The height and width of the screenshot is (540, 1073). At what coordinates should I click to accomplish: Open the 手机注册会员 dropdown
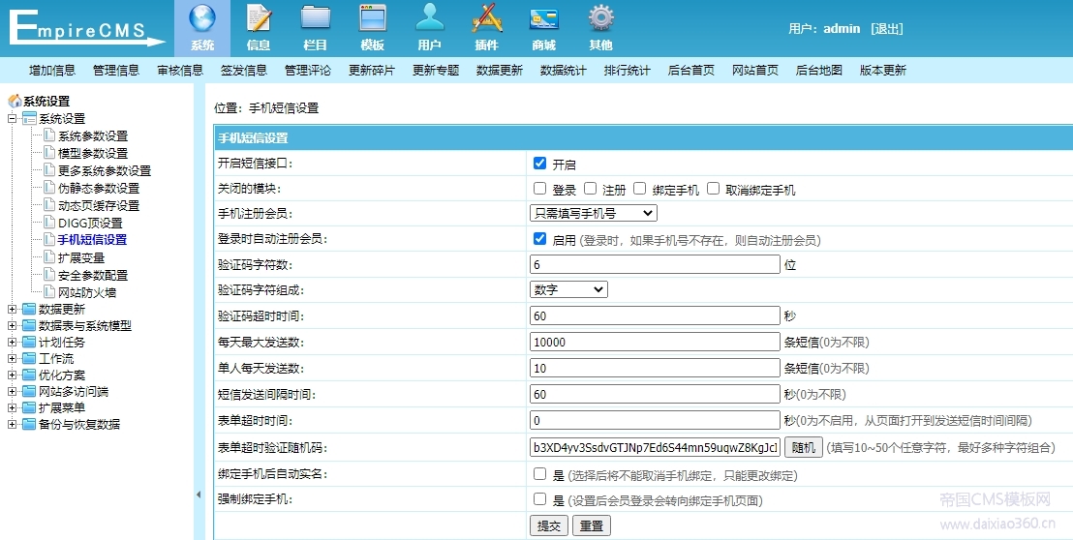pyautogui.click(x=594, y=213)
